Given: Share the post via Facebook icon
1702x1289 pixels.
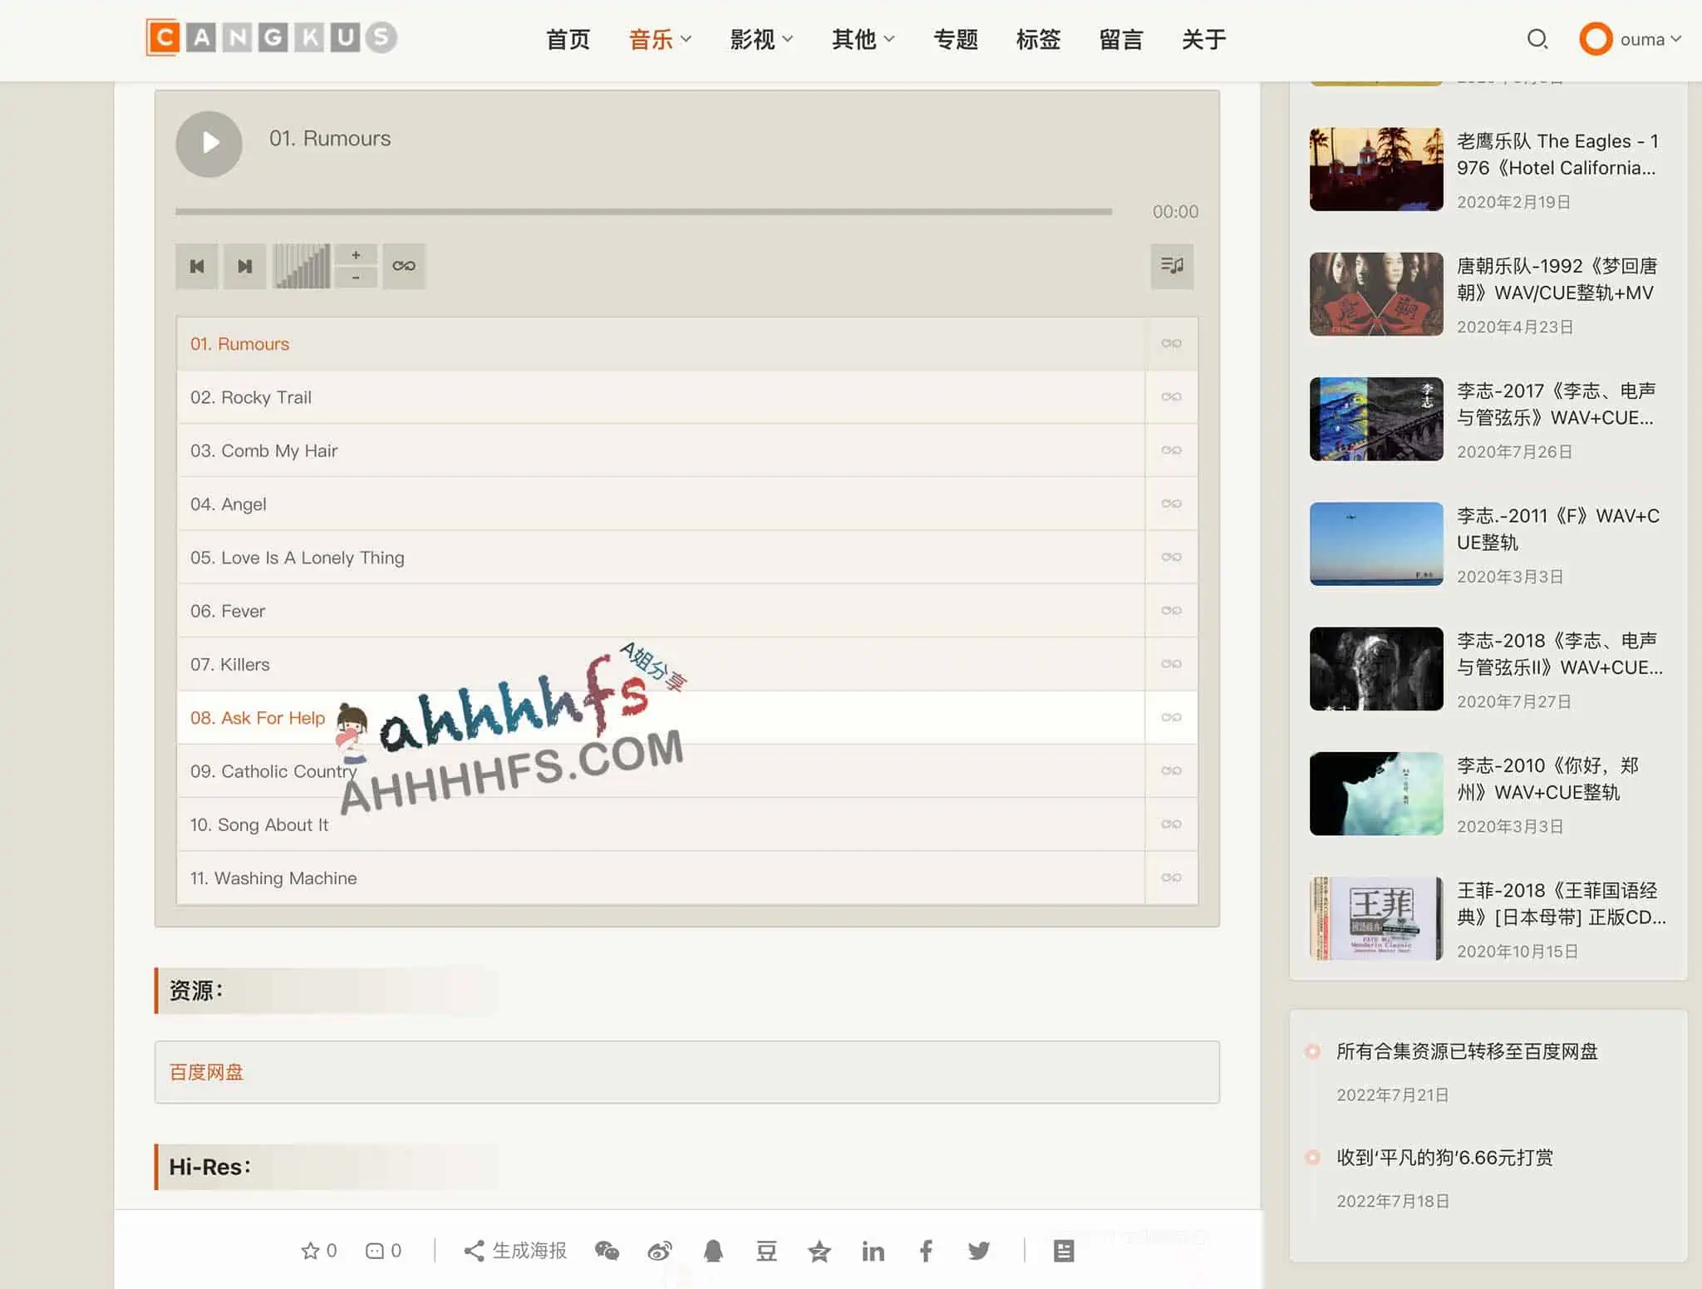Looking at the screenshot, I should coord(926,1251).
